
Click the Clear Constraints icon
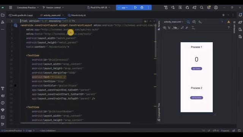[x=182, y=28]
